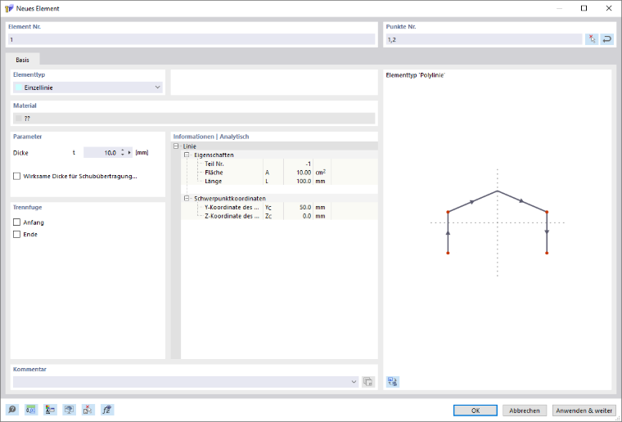
Task: Close the Neues Element dialog
Action: (x=609, y=8)
